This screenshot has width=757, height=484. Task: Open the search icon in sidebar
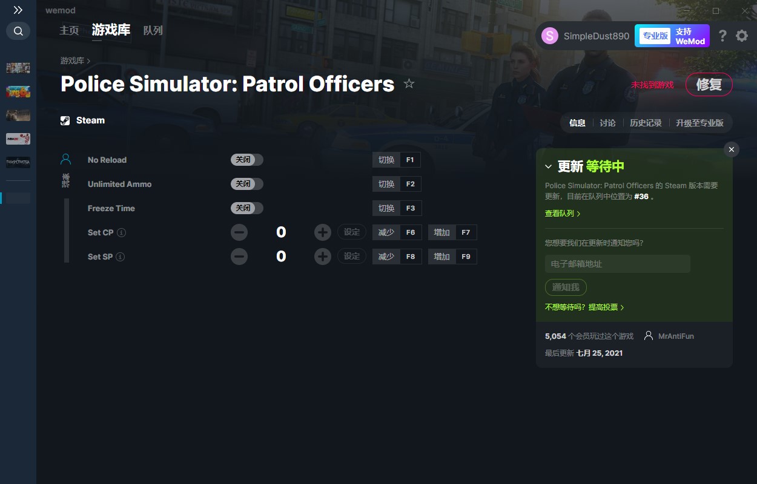[18, 31]
